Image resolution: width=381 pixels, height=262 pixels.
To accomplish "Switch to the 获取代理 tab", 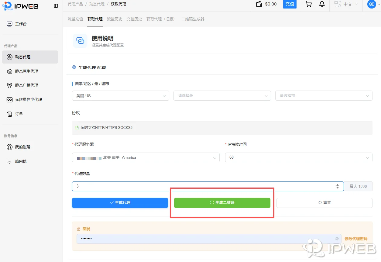I will tap(95, 19).
